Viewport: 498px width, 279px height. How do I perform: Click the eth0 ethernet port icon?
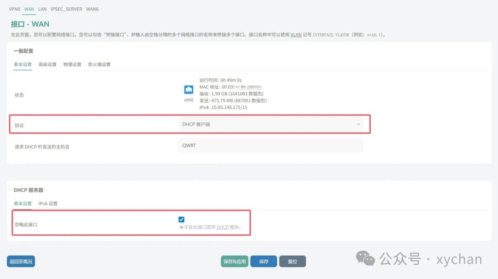point(189,90)
